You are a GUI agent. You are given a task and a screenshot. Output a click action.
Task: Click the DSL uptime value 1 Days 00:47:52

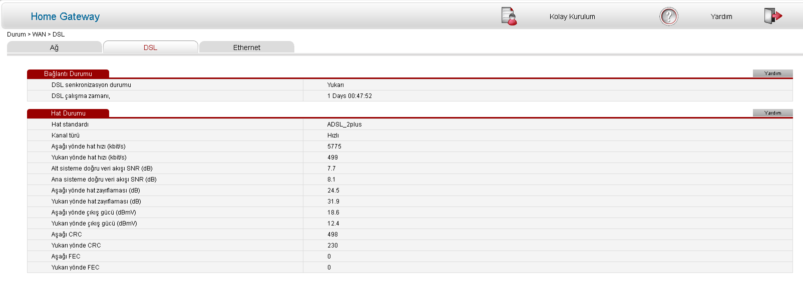click(x=349, y=96)
